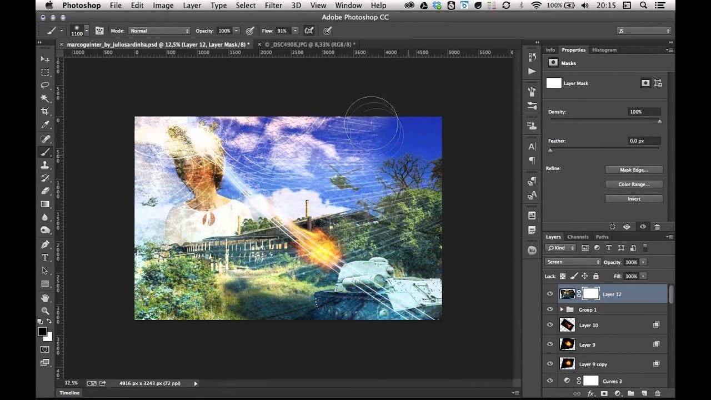Open the layer Opacity dropdown arrow
The image size is (711, 400).
click(643, 262)
